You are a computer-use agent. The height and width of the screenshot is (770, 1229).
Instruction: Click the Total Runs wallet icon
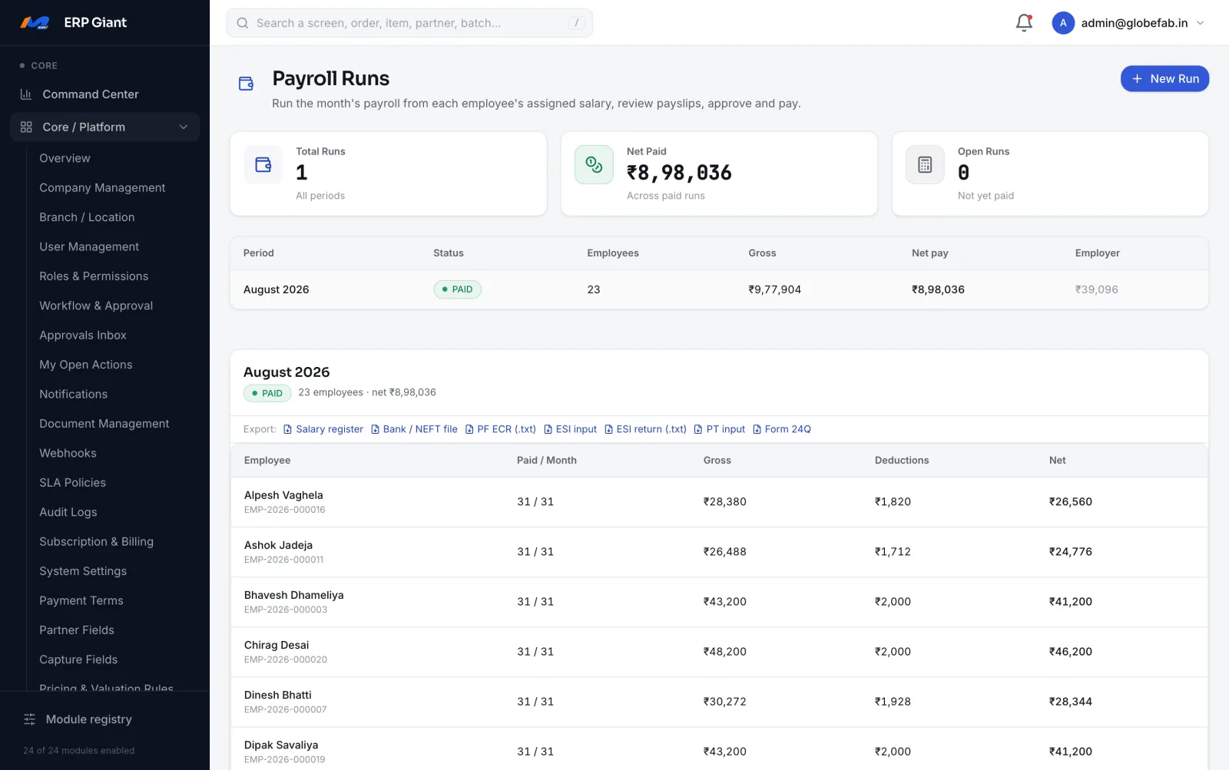[263, 164]
